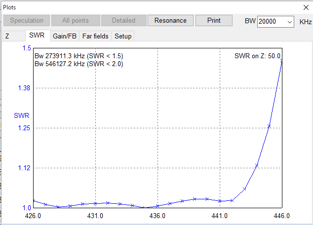Click the KHz unit label
313x225 pixels.
[x=306, y=22]
